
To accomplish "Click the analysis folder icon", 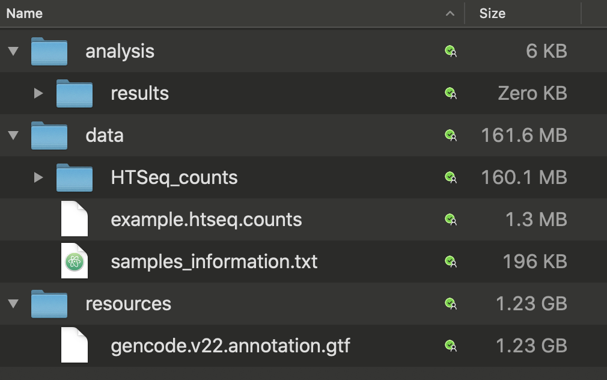I will pyautogui.click(x=49, y=51).
